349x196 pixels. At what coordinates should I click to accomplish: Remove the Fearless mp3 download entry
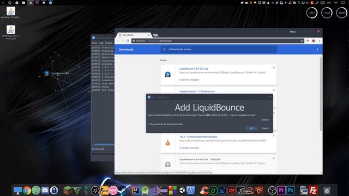coord(274,136)
